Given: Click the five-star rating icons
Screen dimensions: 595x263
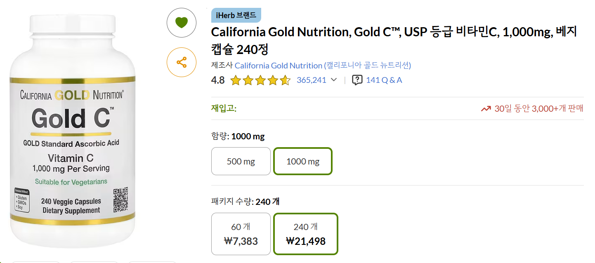Looking at the screenshot, I should coord(260,80).
